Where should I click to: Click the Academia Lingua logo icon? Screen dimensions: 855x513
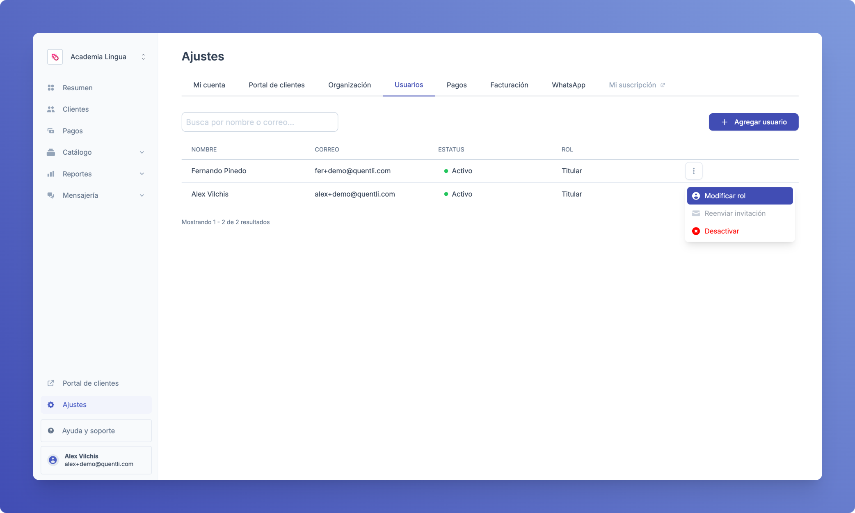coord(55,57)
